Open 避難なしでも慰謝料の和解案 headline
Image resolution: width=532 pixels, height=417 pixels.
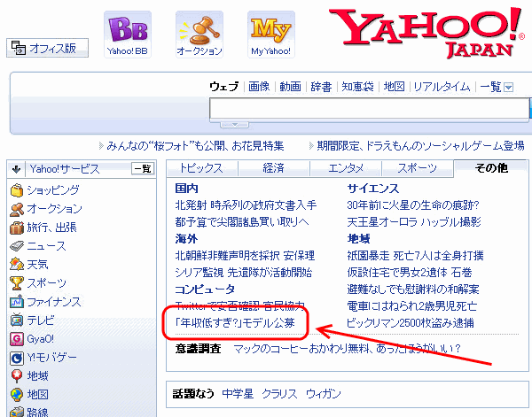pos(413,290)
